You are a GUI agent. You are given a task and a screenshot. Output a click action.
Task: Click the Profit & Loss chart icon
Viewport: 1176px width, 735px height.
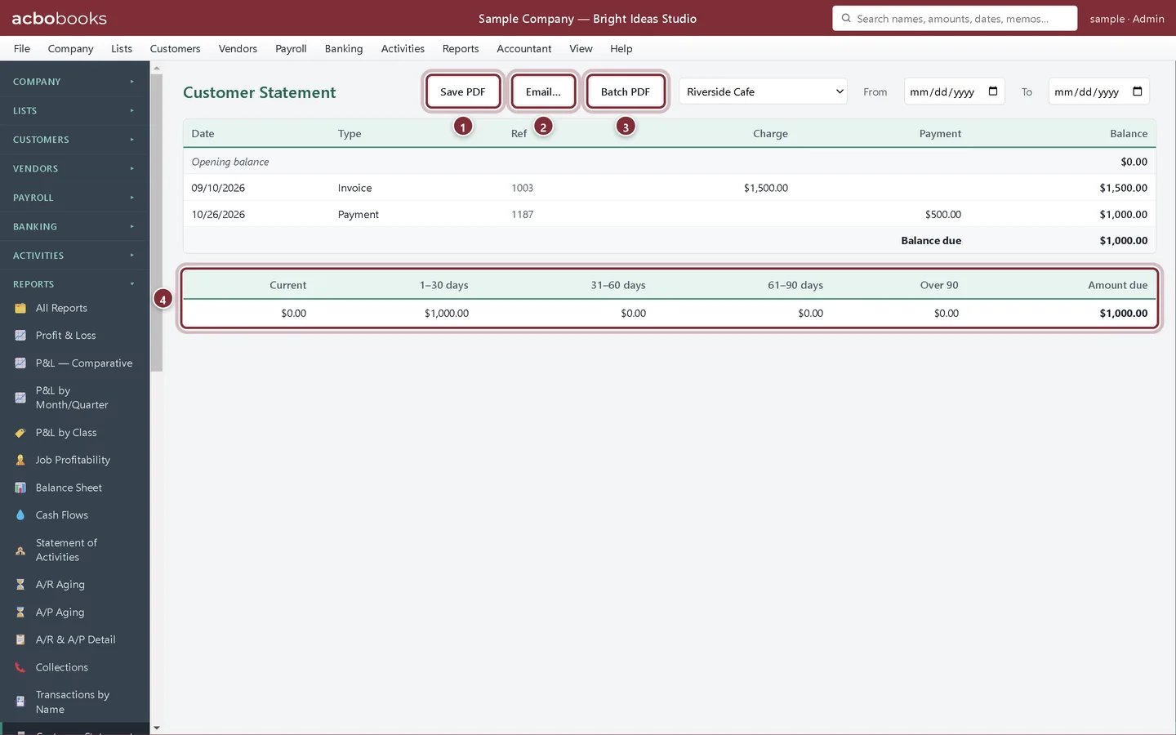click(20, 336)
